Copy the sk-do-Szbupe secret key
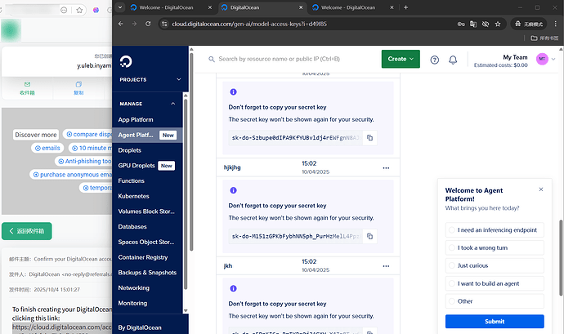 [370, 138]
